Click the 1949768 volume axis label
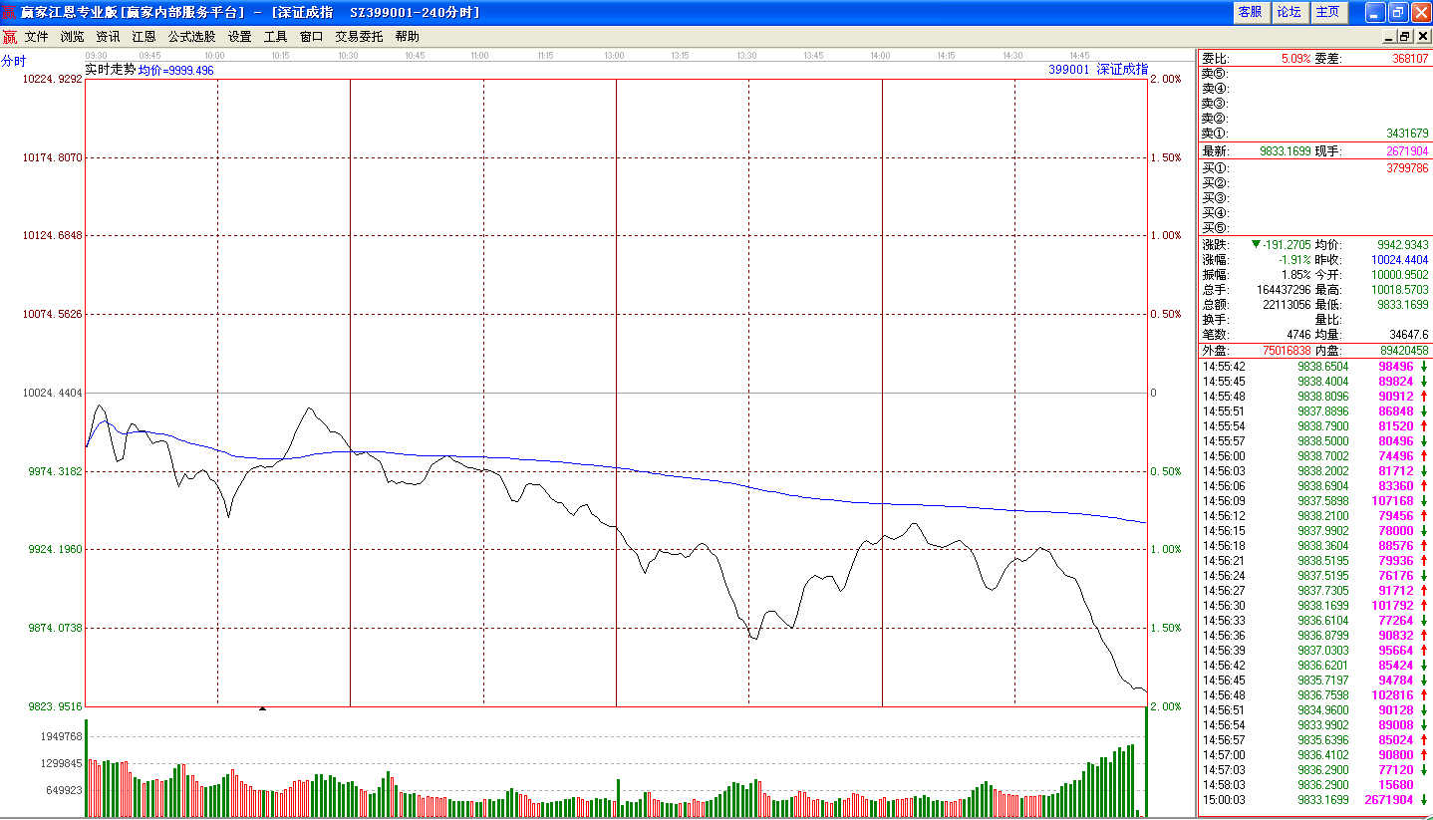1433x820 pixels. [x=60, y=736]
